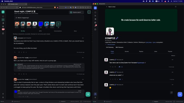Click the Wi-Fi icon in the macOS menu bar
Viewport: 184px width, 103px height.
162,1
